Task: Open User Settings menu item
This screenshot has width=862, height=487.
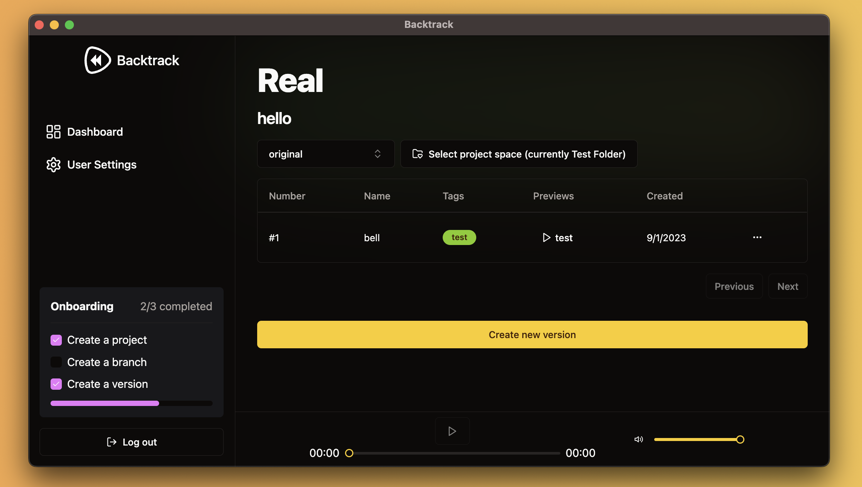Action: point(102,164)
